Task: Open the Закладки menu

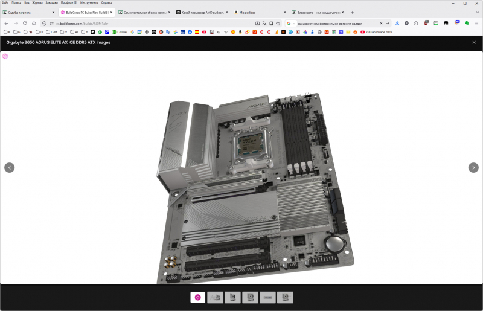Action: 51,2
